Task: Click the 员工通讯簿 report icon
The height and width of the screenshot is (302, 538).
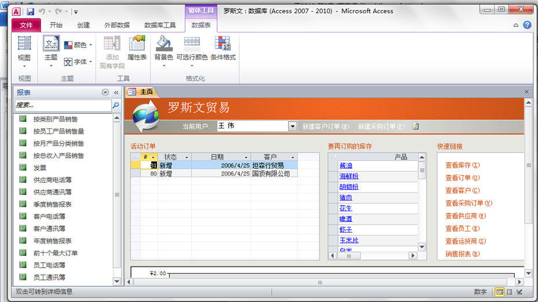Action: click(x=23, y=277)
